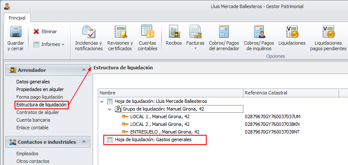Open Contratos de alquiler
This screenshot has height=165, width=348.
click(x=38, y=112)
